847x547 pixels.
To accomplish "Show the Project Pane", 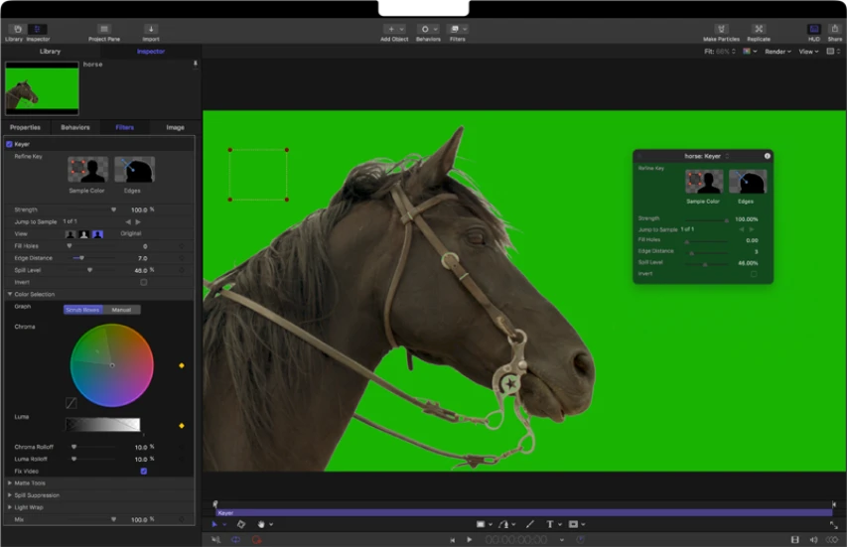I will point(104,29).
